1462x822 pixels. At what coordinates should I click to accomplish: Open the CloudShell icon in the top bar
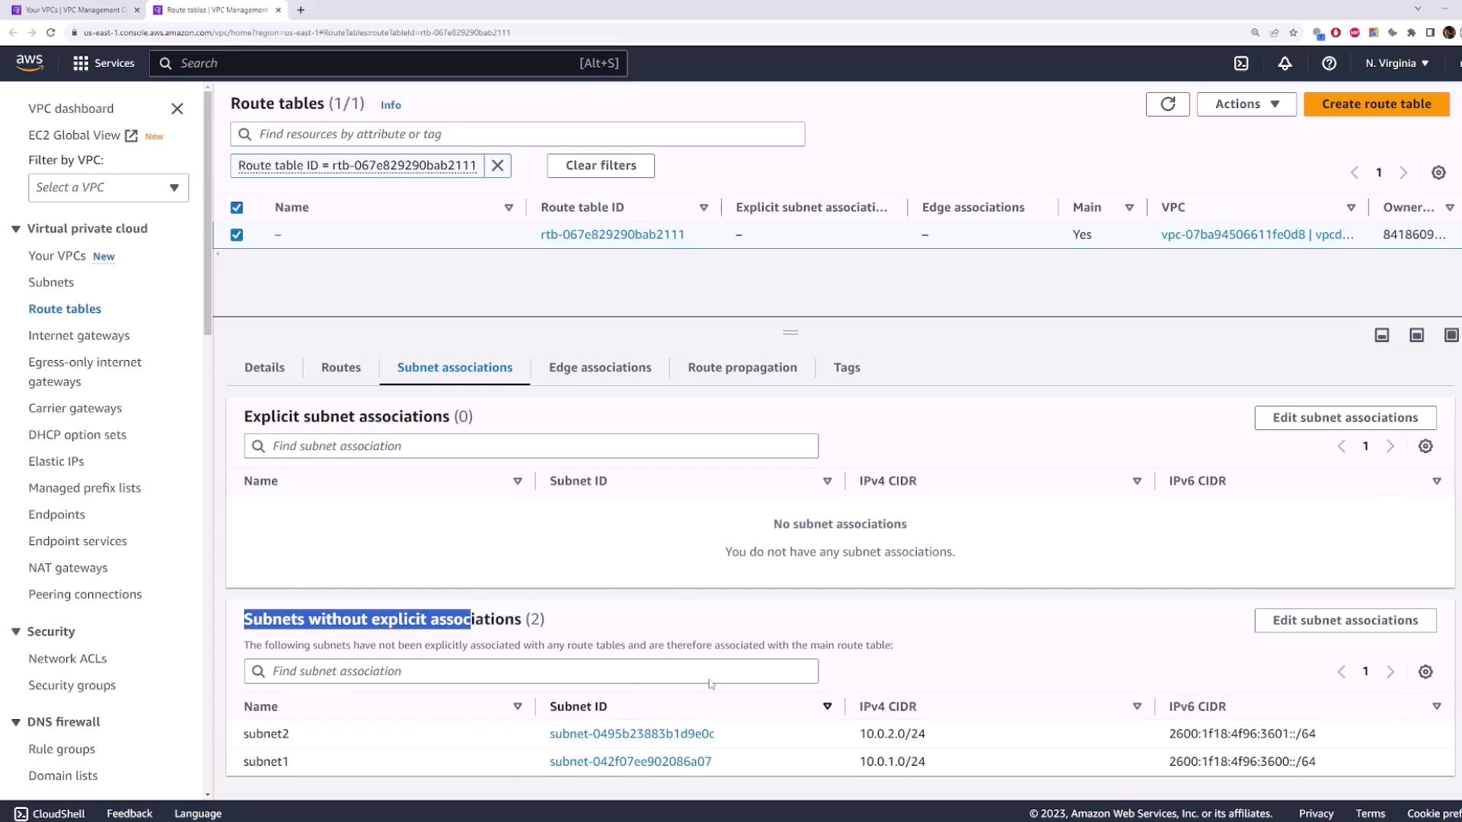click(1241, 63)
